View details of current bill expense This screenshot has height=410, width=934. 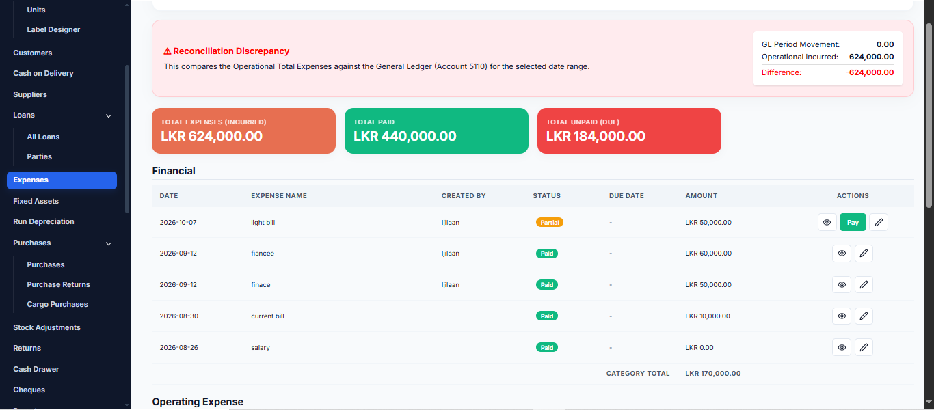(x=842, y=316)
